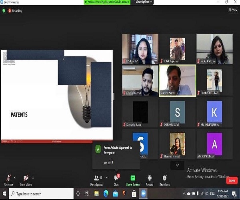Start Video from the toolbar

(x=26, y=180)
